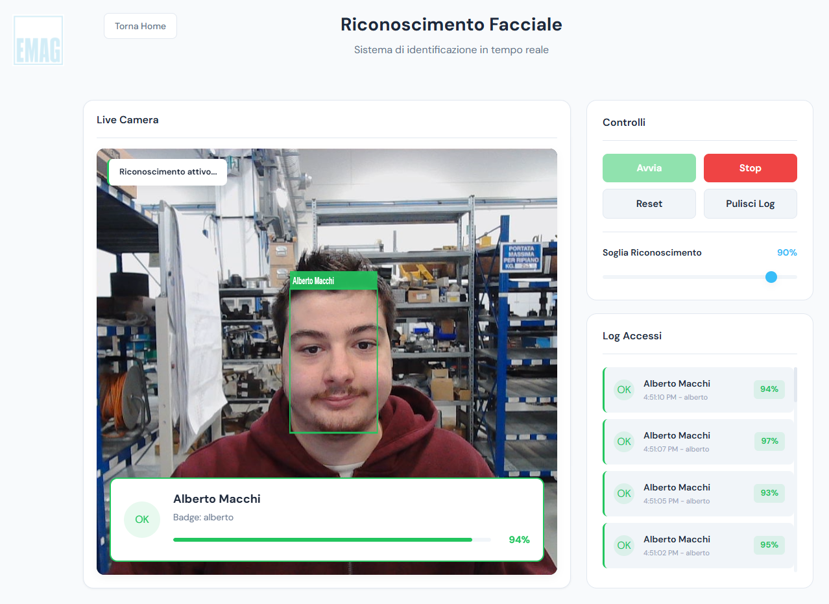The width and height of the screenshot is (829, 604).
Task: Click the green name label above the face box
Action: point(333,281)
